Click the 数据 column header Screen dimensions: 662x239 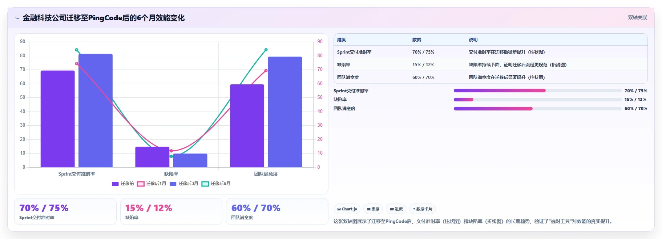pyautogui.click(x=417, y=40)
